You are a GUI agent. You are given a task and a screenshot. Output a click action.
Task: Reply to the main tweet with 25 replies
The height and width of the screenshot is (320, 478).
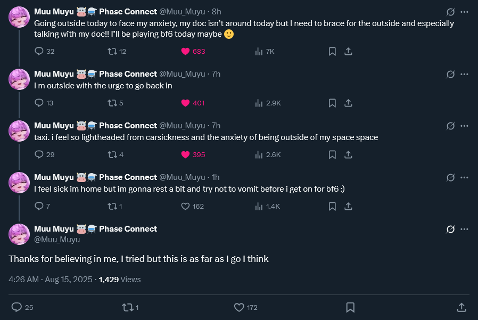[17, 307]
